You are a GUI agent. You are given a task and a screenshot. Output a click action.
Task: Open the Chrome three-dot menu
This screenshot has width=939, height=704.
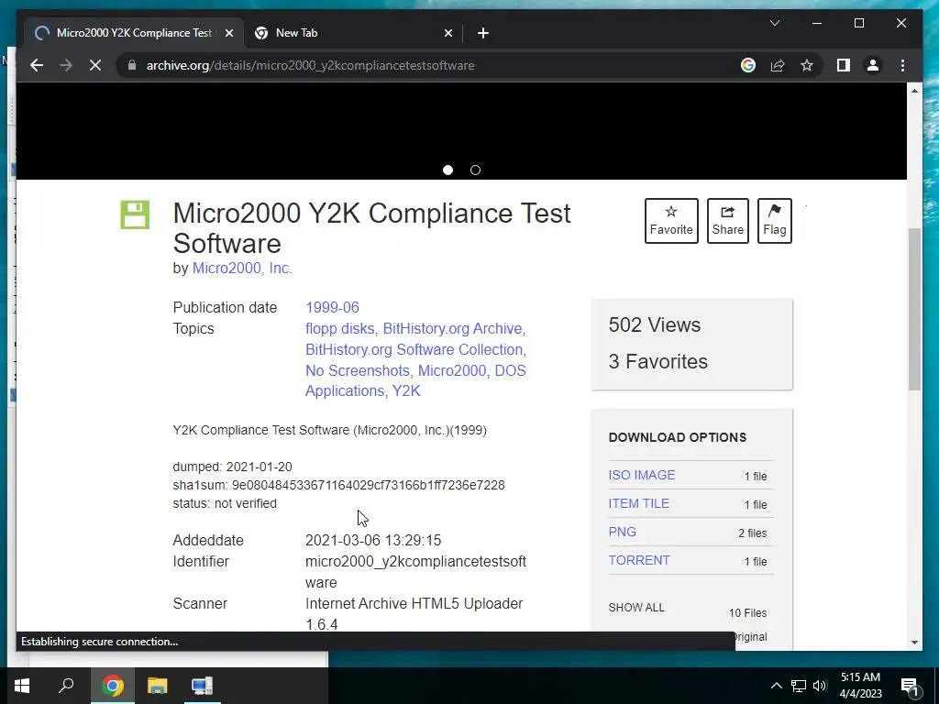[902, 65]
